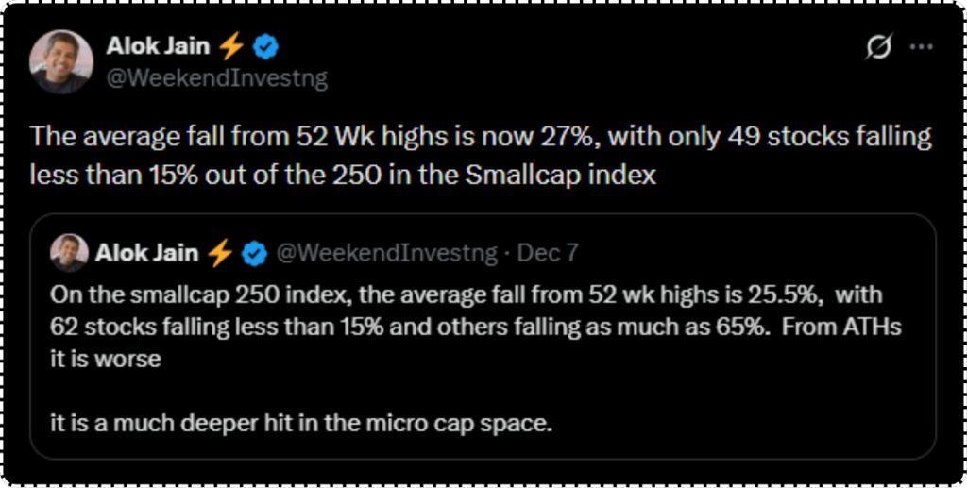Viewport: 967px width, 488px height.
Task: Click quoted line starting "62 stocks falling"
Action: click(x=477, y=328)
